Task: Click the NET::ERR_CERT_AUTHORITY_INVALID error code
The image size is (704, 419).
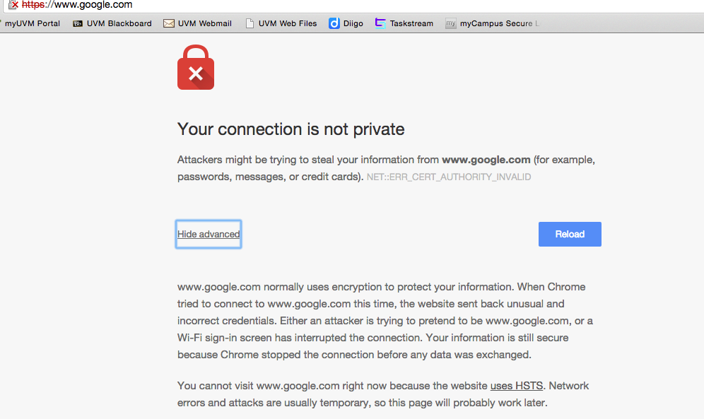Action: point(449,177)
